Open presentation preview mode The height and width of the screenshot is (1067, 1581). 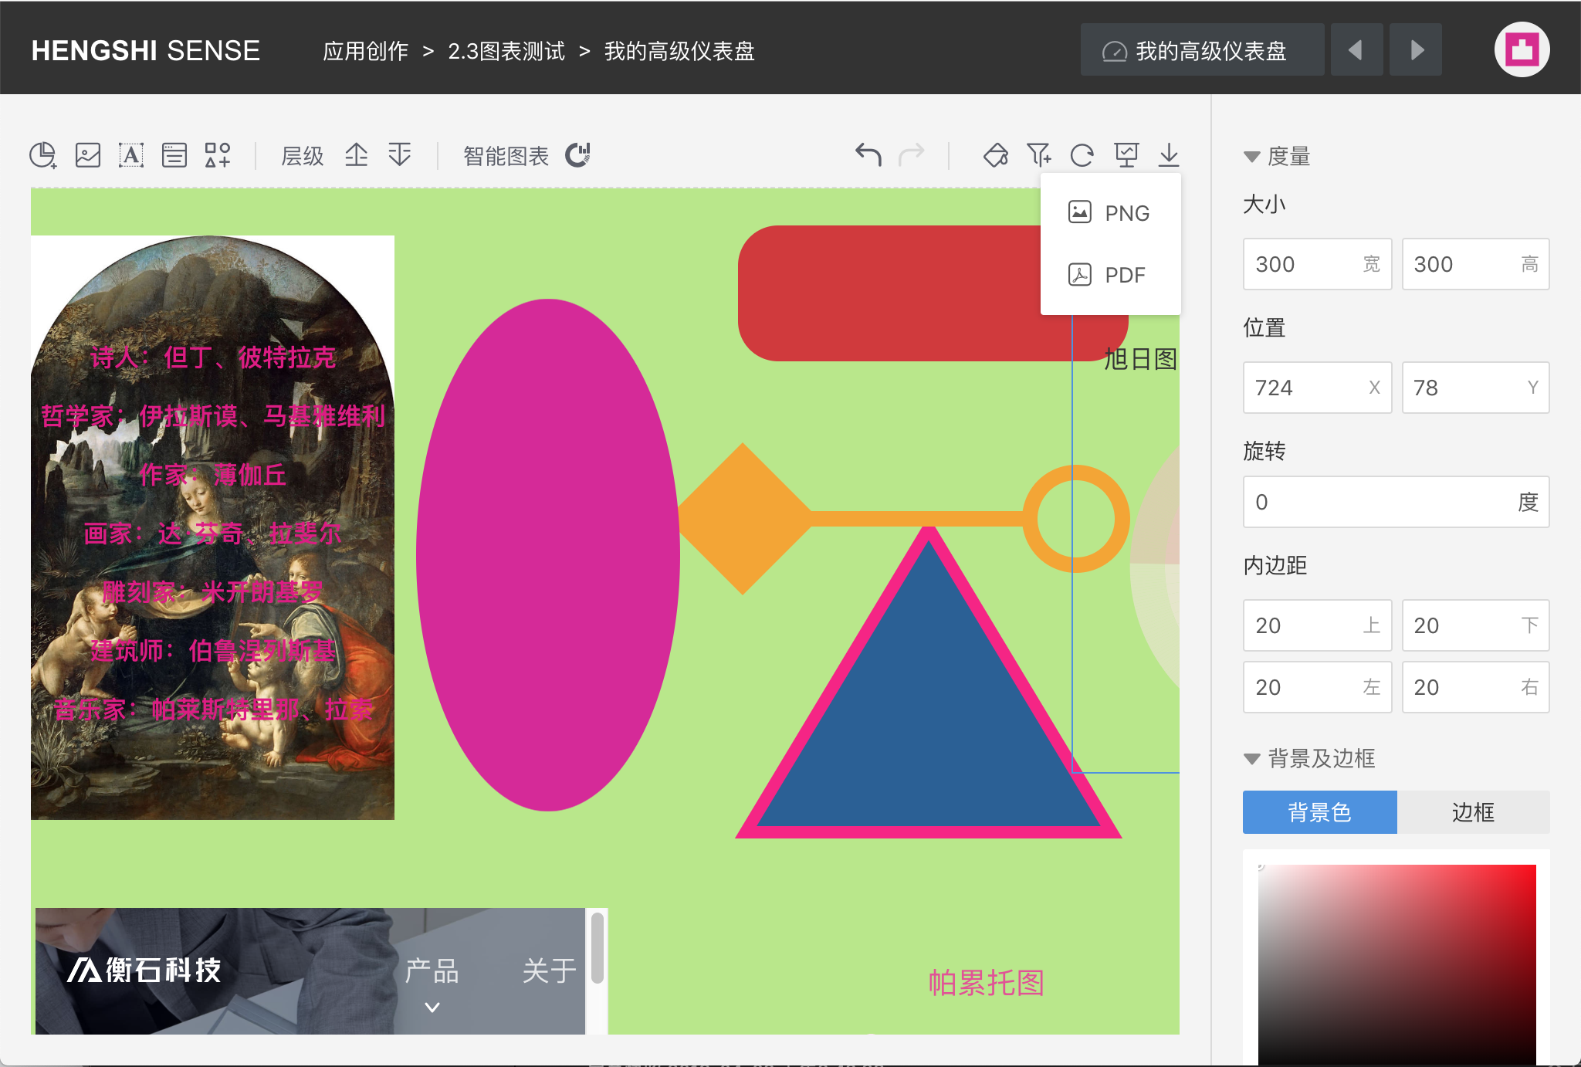coord(1126,155)
